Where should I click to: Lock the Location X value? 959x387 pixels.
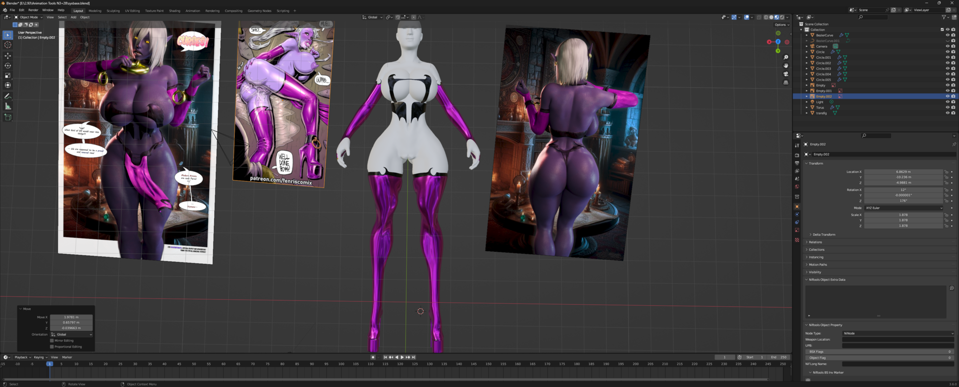click(x=946, y=172)
